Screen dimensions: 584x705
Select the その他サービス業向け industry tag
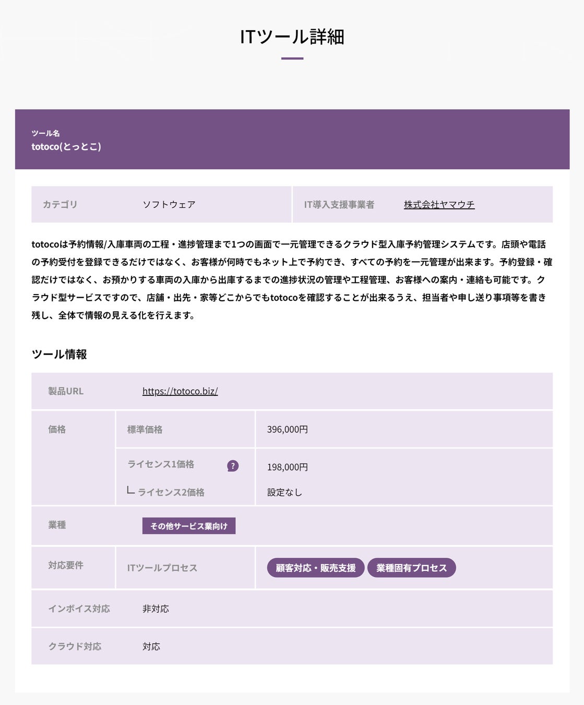(189, 526)
